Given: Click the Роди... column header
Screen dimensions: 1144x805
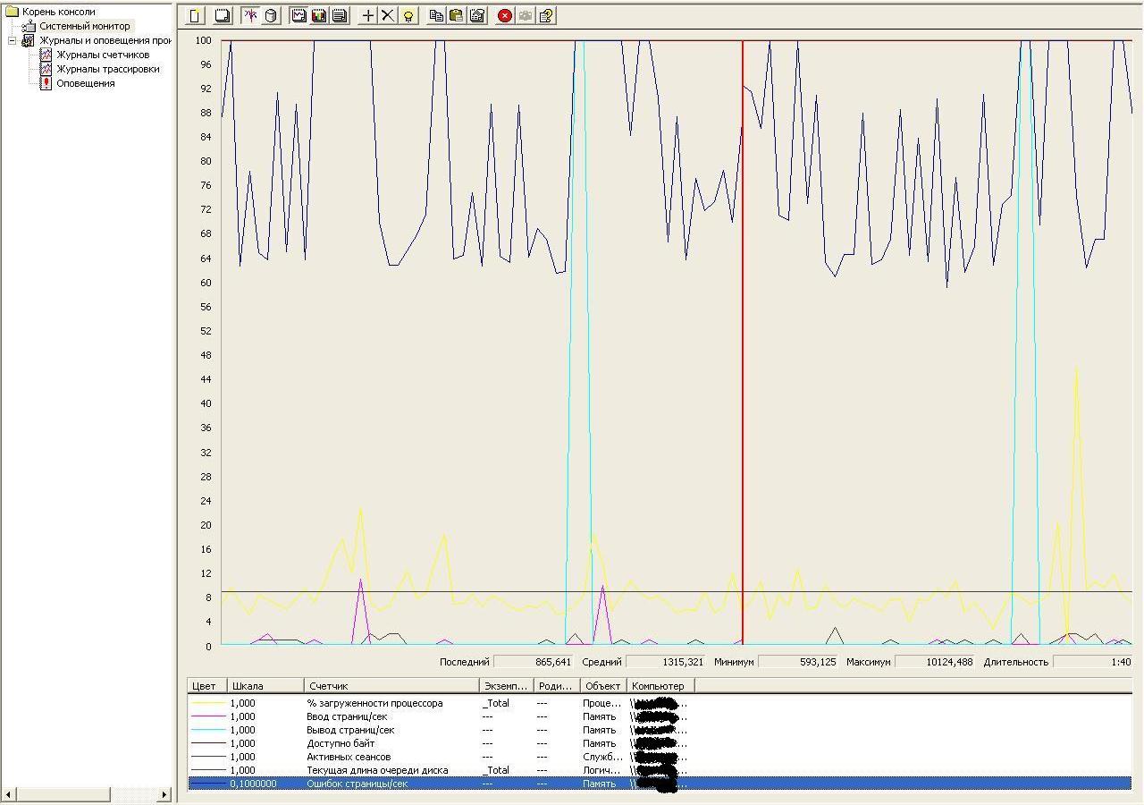Looking at the screenshot, I should click(x=557, y=686).
